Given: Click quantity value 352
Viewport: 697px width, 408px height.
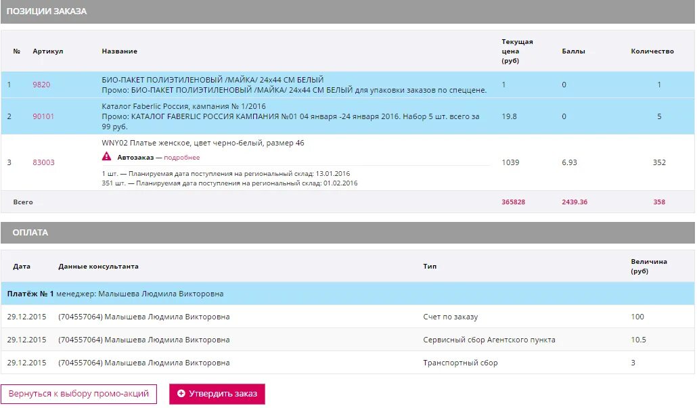Looking at the screenshot, I should click(x=659, y=162).
